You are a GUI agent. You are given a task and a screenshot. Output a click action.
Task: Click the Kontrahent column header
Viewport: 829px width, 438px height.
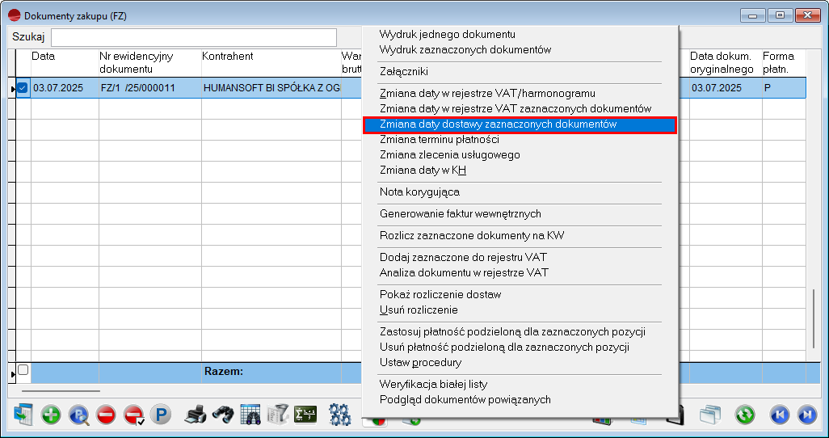coord(271,63)
